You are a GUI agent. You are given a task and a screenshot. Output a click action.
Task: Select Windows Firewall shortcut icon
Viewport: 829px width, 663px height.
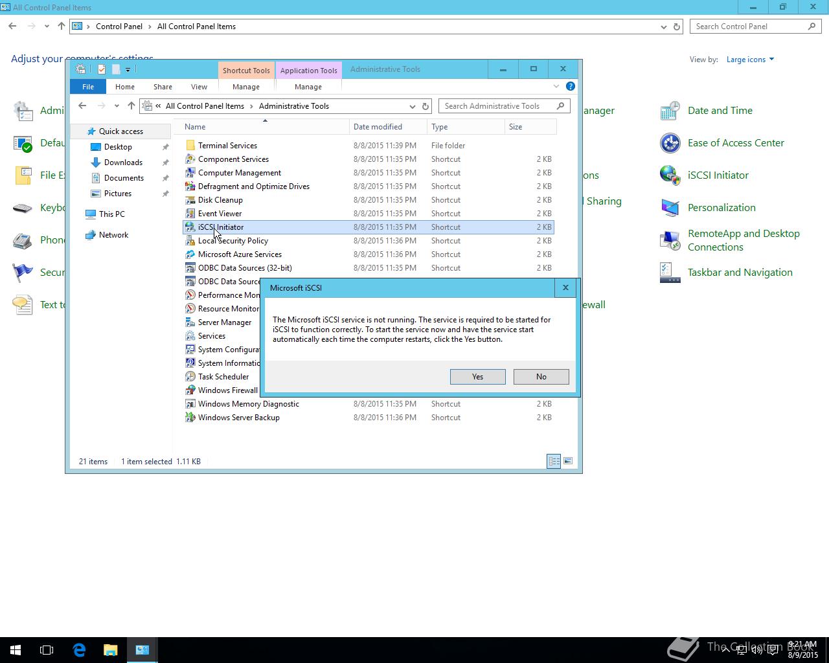click(190, 390)
